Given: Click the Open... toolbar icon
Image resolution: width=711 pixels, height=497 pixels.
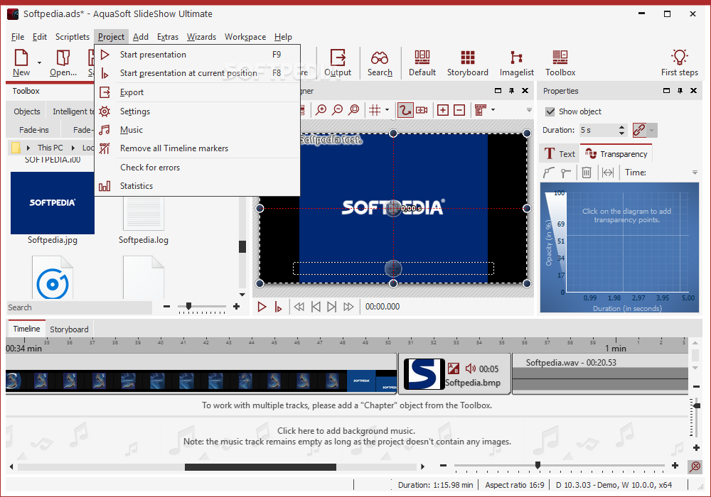Looking at the screenshot, I should (63, 63).
